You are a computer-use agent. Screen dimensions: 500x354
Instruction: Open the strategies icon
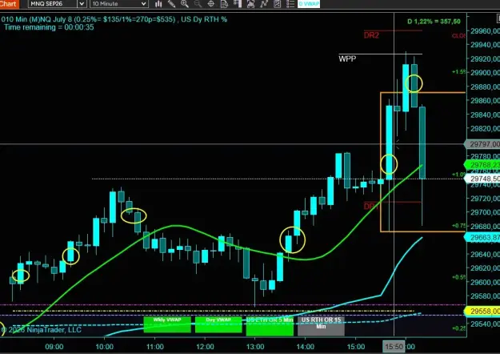(x=264, y=4)
